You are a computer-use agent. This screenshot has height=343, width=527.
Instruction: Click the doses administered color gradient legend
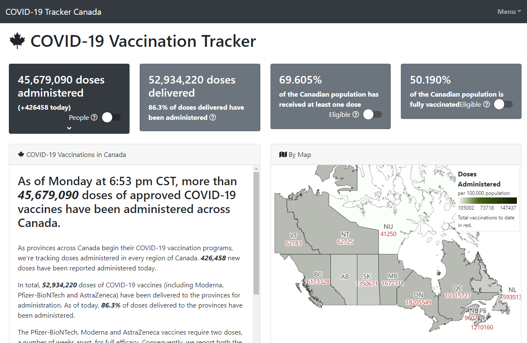[x=487, y=201]
